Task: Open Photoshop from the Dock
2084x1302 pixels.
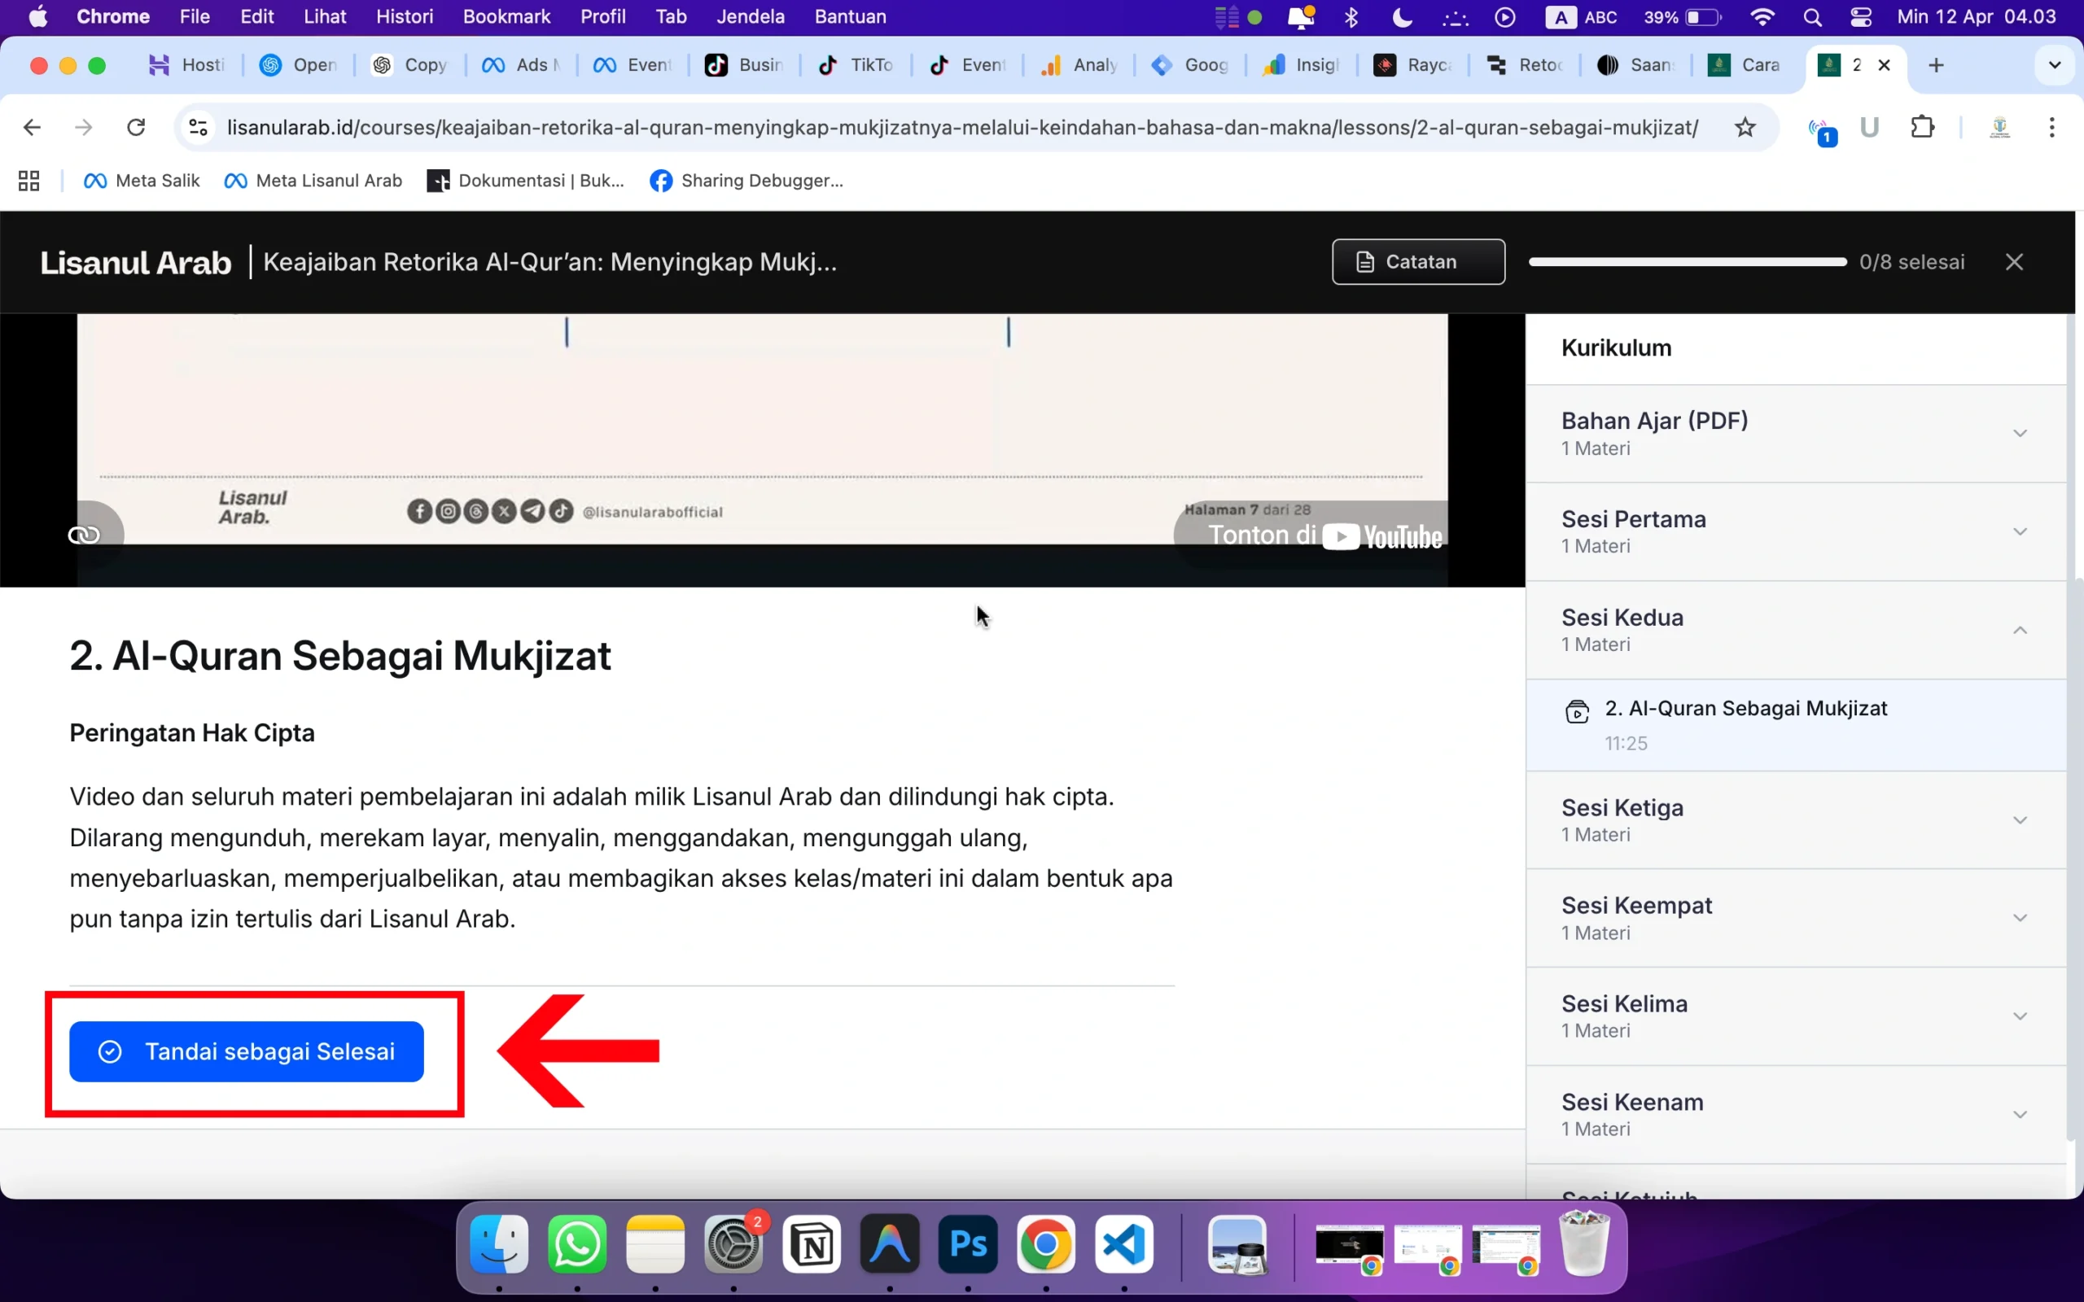Action: tap(966, 1245)
